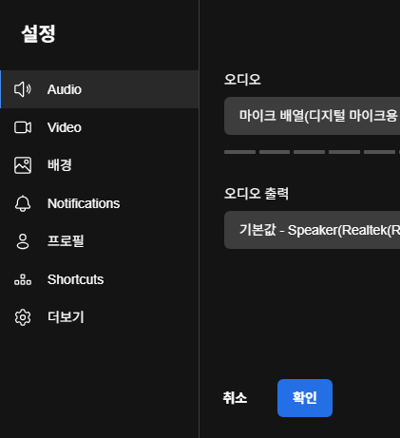Open the 더보기 tab

[x=100, y=317]
